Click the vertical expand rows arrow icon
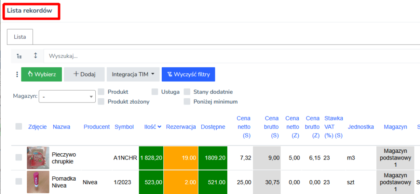 point(35,56)
